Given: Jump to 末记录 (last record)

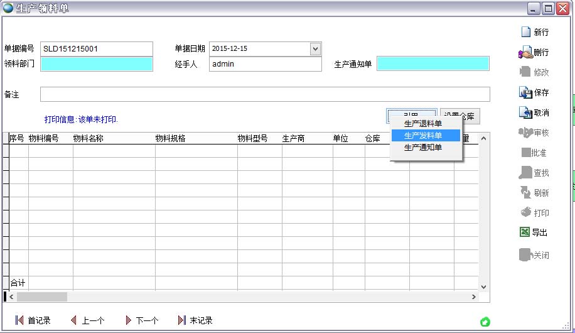Looking at the screenshot, I should pos(182,320).
